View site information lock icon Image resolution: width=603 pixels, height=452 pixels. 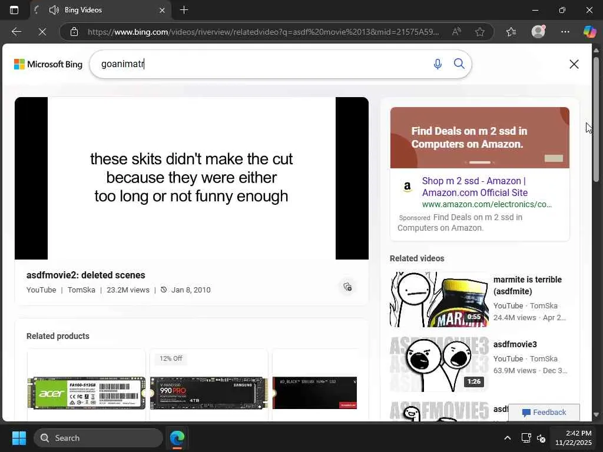(74, 32)
